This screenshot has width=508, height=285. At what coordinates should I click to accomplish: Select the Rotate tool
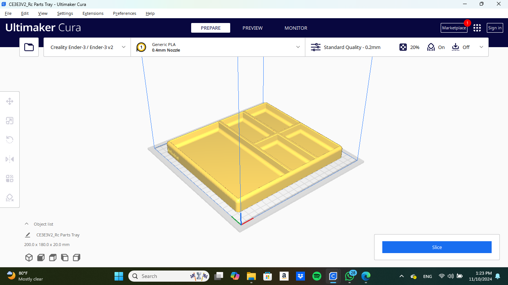pyautogui.click(x=10, y=140)
